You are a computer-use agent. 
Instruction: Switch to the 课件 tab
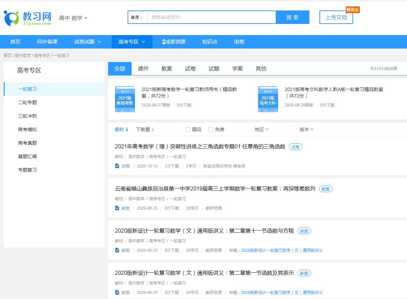[143, 68]
